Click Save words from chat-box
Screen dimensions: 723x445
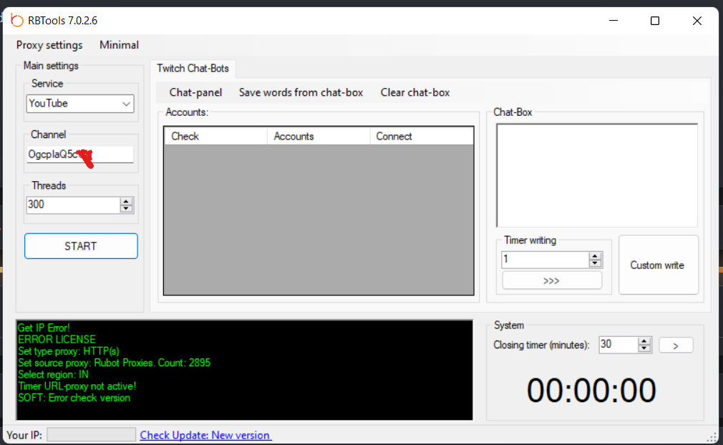tap(301, 92)
